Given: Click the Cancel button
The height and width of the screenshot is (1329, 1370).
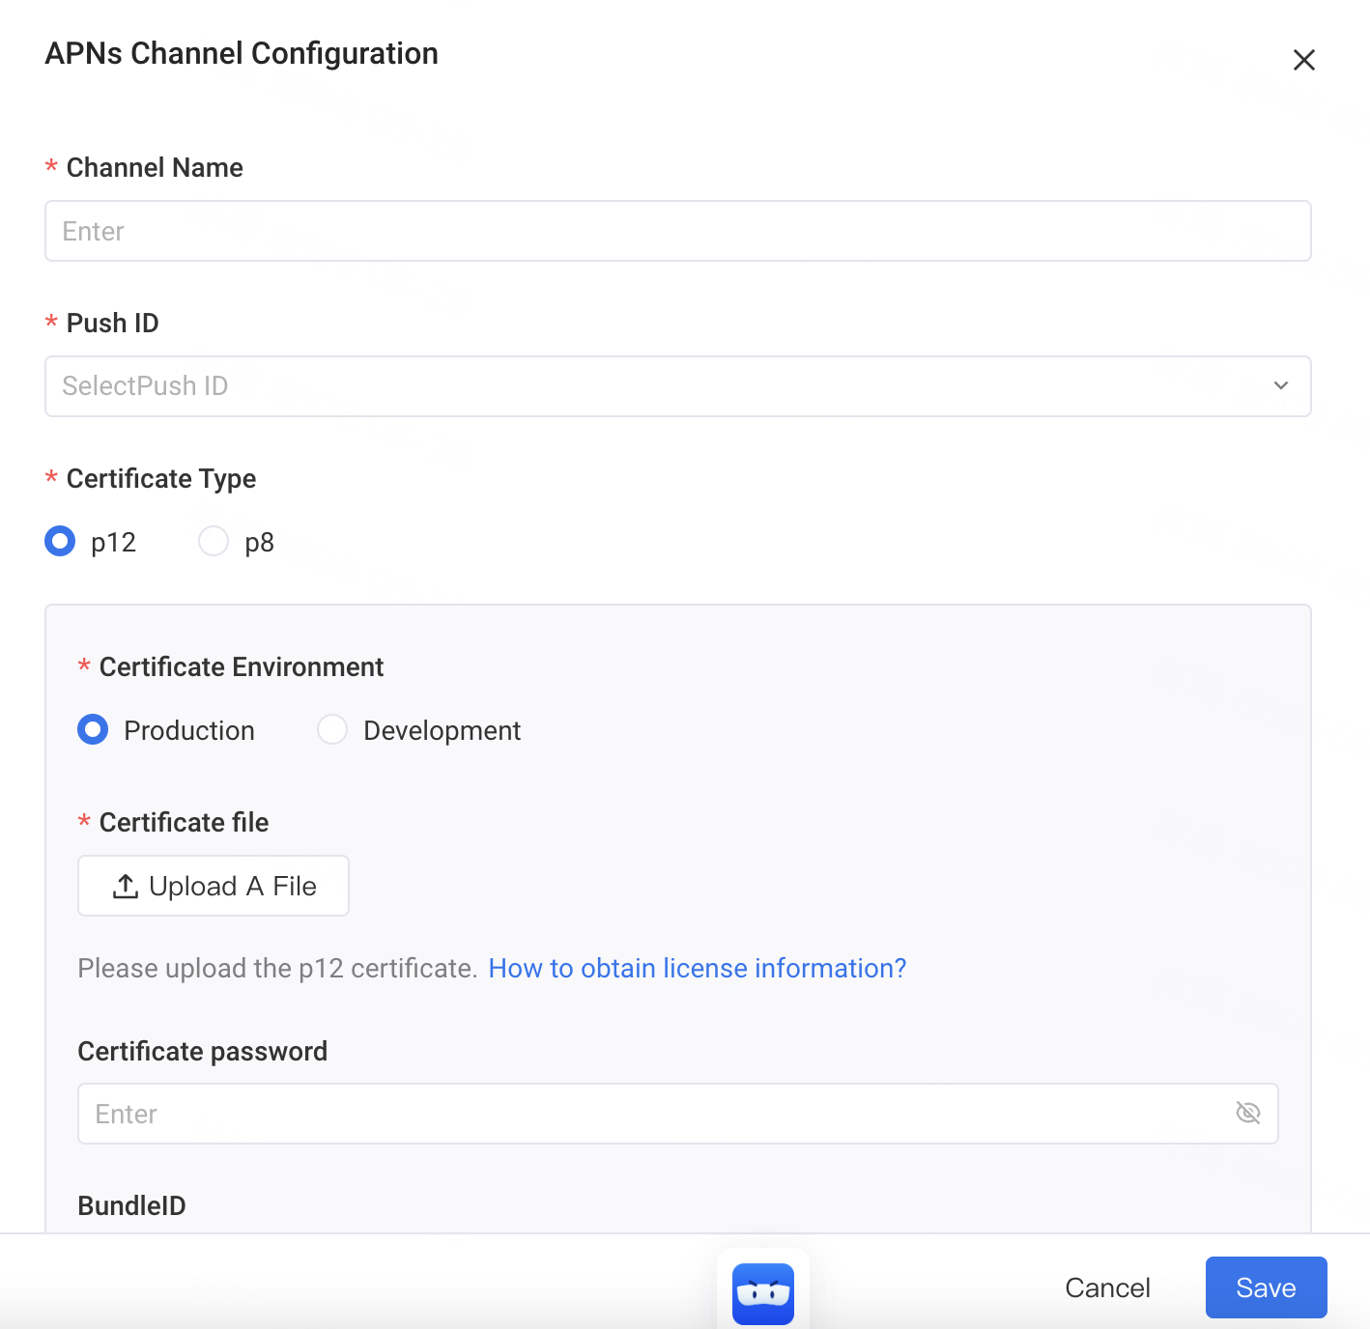Looking at the screenshot, I should pyautogui.click(x=1107, y=1287).
